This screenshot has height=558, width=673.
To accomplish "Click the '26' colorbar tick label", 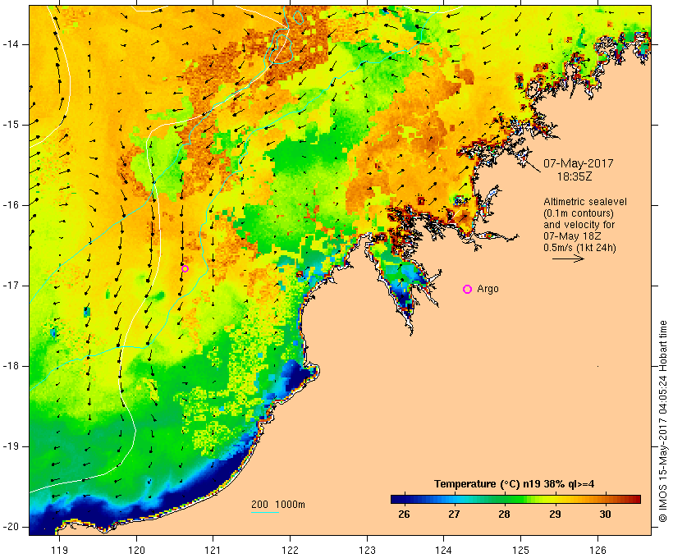I will 404,514.
